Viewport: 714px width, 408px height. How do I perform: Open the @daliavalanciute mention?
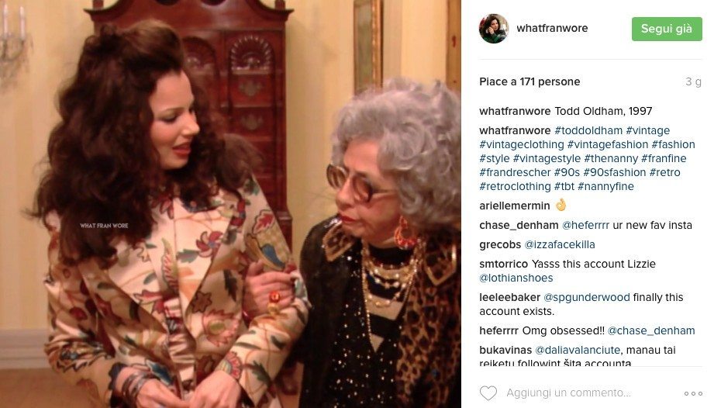tap(578, 350)
